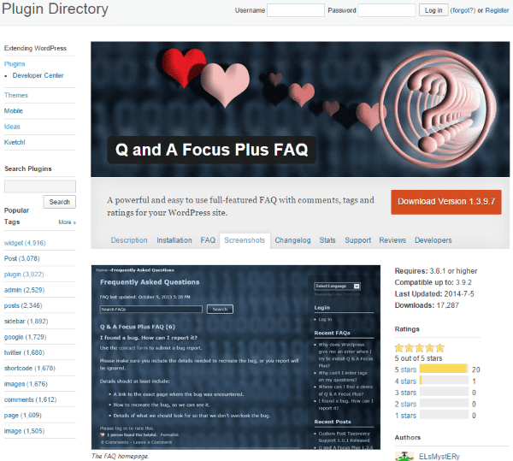
Task: Open the Plugins sidebar link
Action: coord(15,64)
